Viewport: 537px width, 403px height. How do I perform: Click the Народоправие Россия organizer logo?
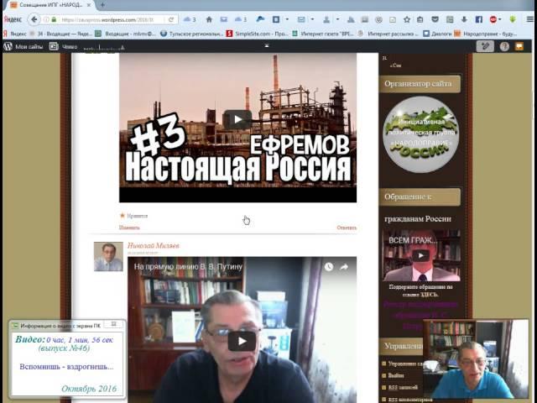pyautogui.click(x=420, y=134)
